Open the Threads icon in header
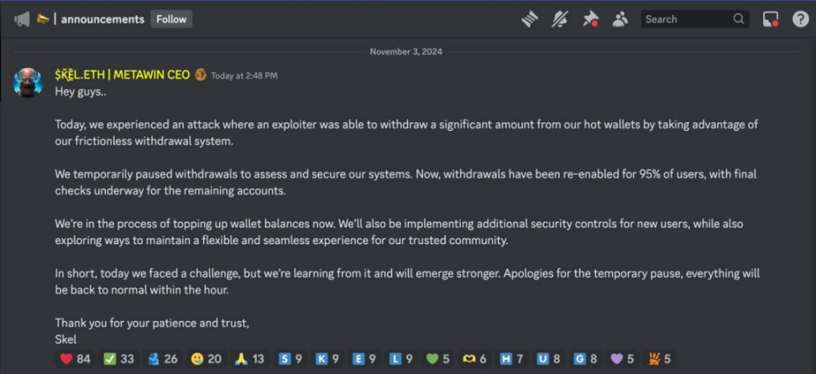816x374 pixels. 529,19
